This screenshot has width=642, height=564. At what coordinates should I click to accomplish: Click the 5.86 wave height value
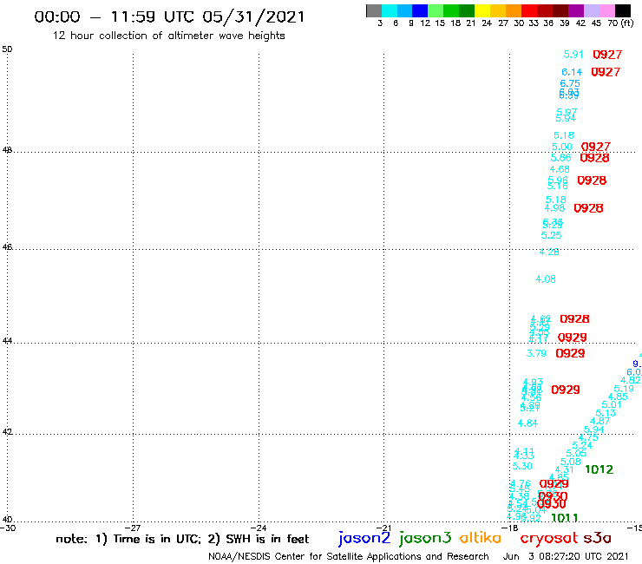click(560, 158)
